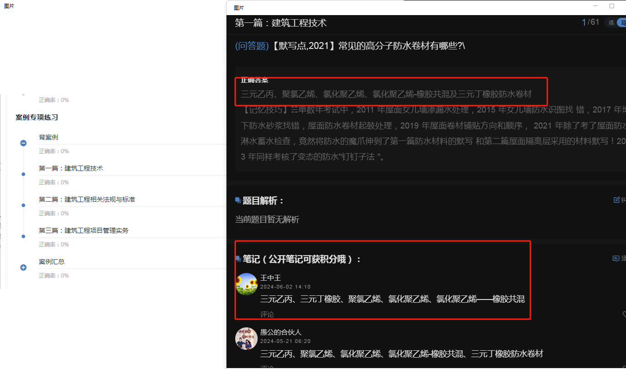Open 第二篇：建筑工程相关法规与标准
Viewport: 626px width, 369px height.
87,199
